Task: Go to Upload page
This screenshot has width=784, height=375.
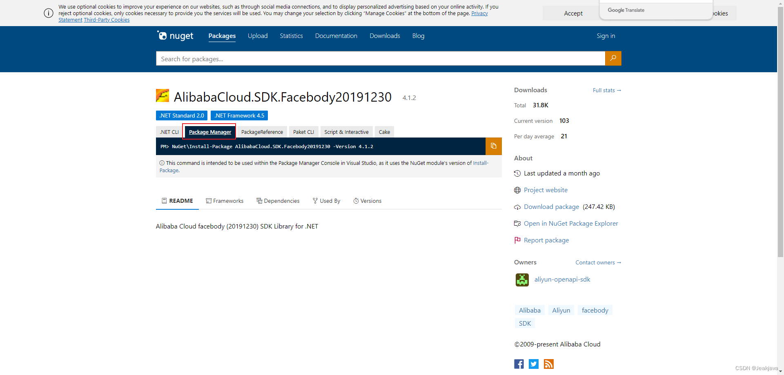Action: click(x=258, y=36)
